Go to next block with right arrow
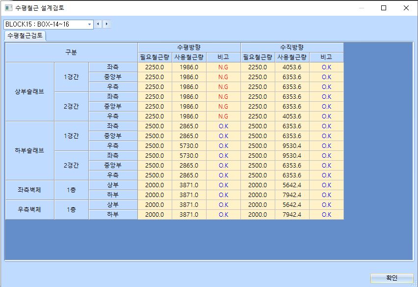 pyautogui.click(x=106, y=24)
